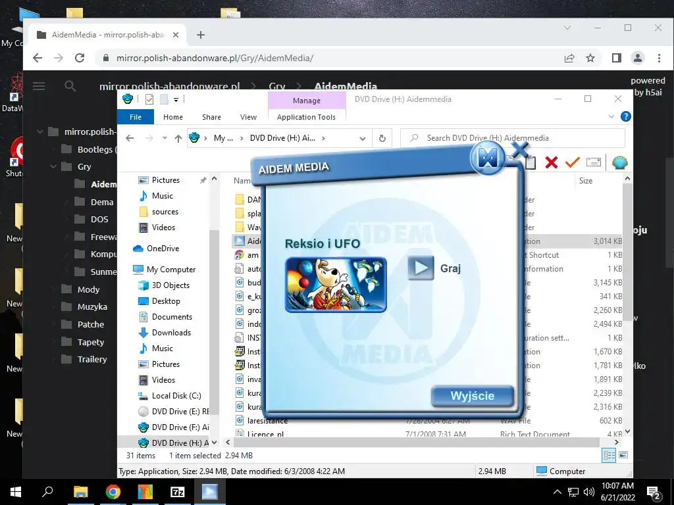The image size is (674, 505).
Task: Click the Chrome address bar URL
Action: (x=215, y=58)
